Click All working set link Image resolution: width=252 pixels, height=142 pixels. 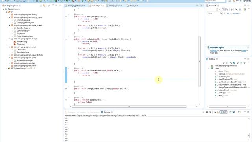click(228, 13)
